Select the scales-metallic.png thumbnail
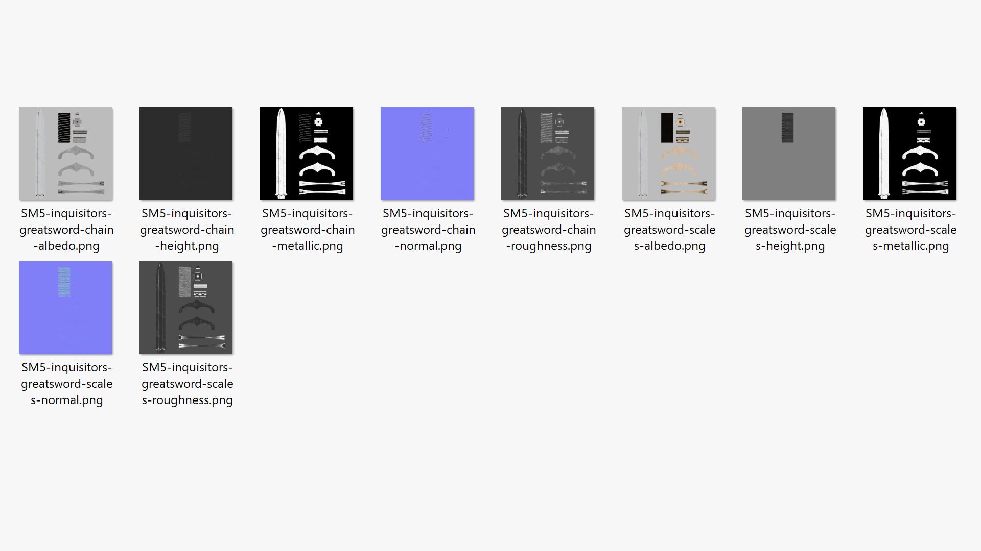The height and width of the screenshot is (551, 981). [909, 154]
